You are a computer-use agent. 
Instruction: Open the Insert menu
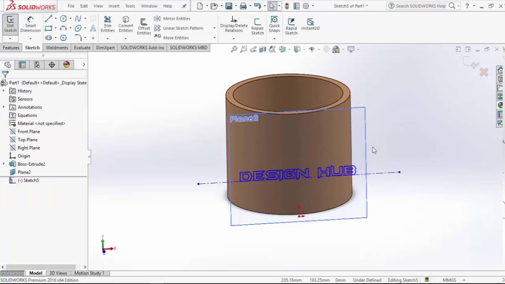click(x=114, y=6)
